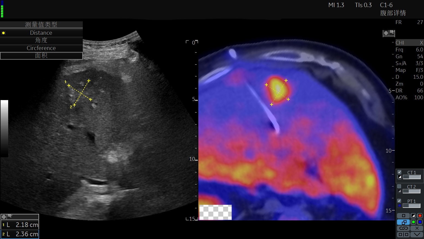Click the overlay (overlapping squares) fusion icon
Screen dimensions: 424x239
(403, 222)
